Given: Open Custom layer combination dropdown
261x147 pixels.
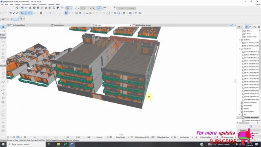Looking at the screenshot, I should tap(107, 137).
